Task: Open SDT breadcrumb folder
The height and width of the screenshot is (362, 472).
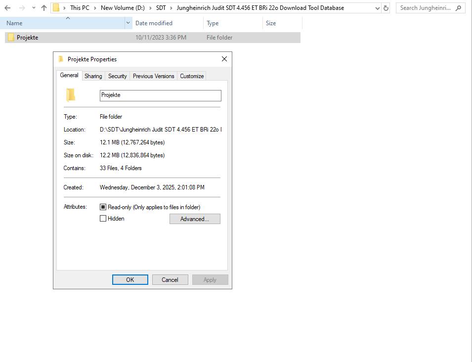Action: [x=161, y=8]
